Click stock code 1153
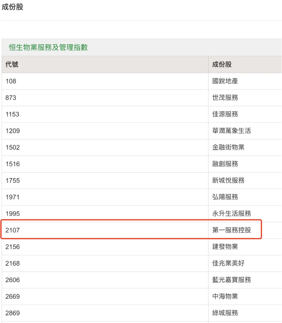282x323 pixels. 12,114
